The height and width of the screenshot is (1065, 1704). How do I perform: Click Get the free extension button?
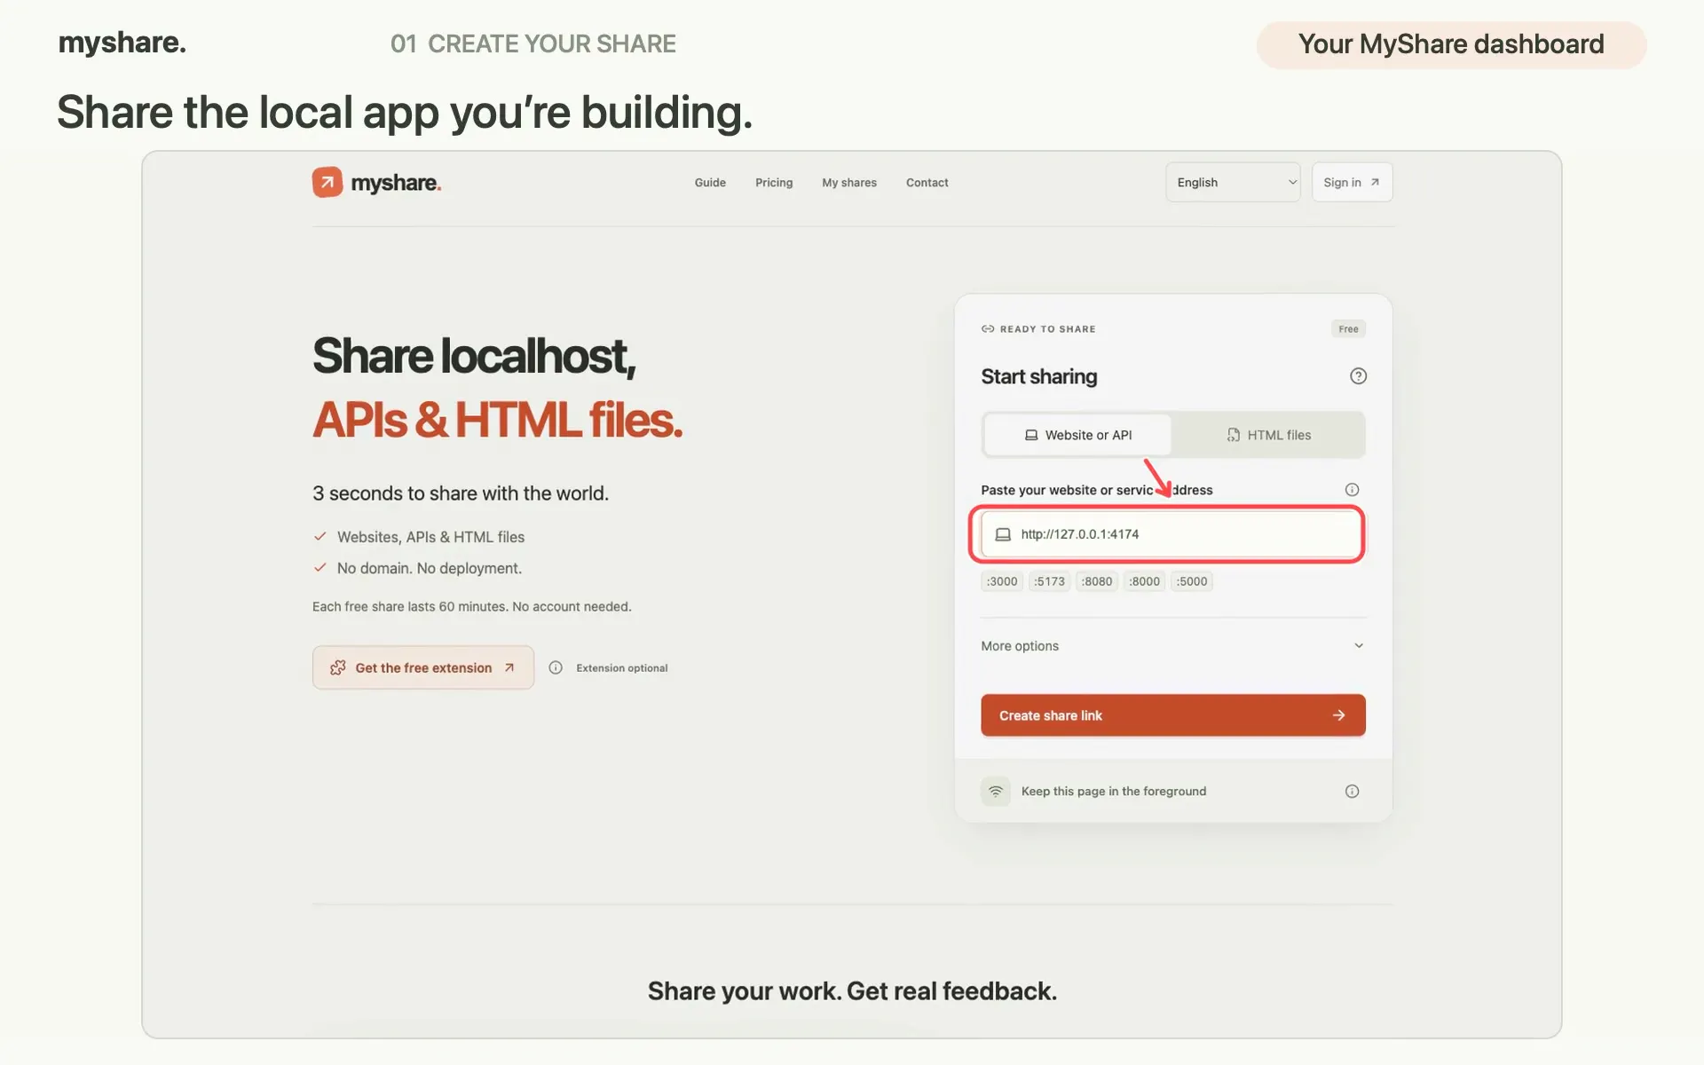click(423, 667)
